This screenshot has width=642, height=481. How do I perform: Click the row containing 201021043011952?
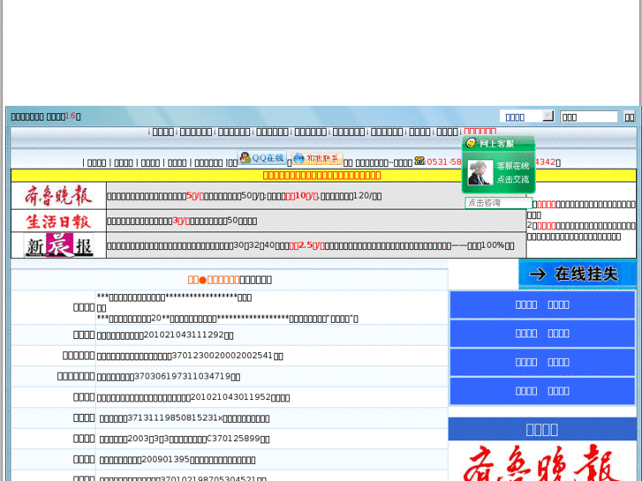pos(230,397)
